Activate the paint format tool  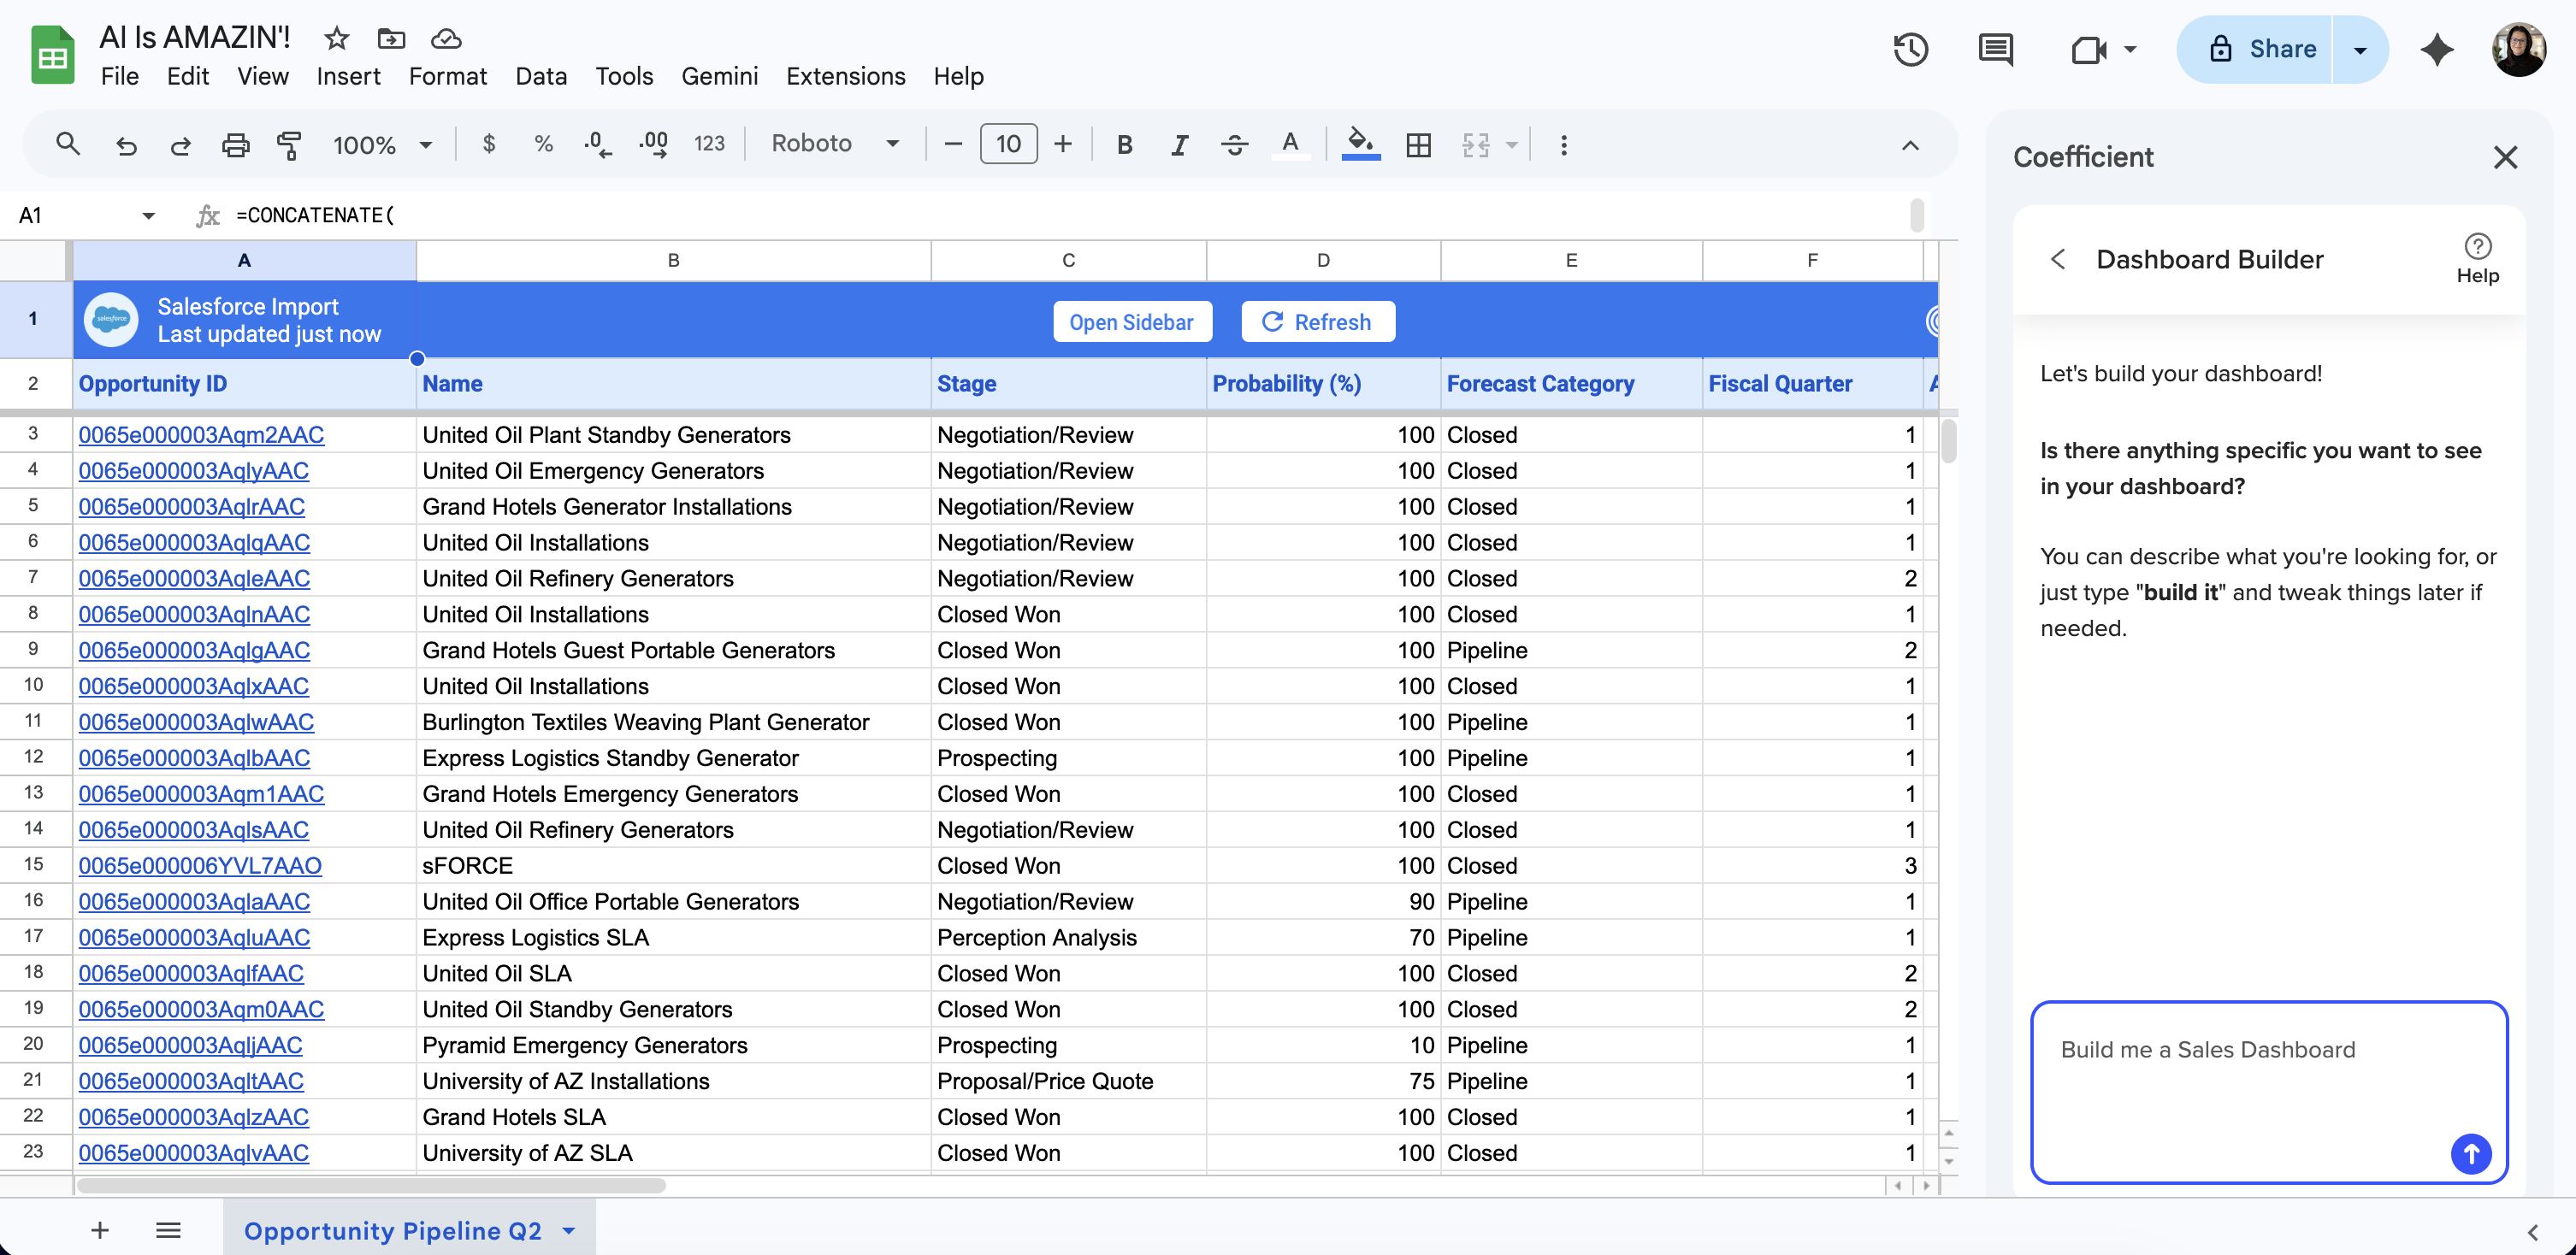coord(289,144)
